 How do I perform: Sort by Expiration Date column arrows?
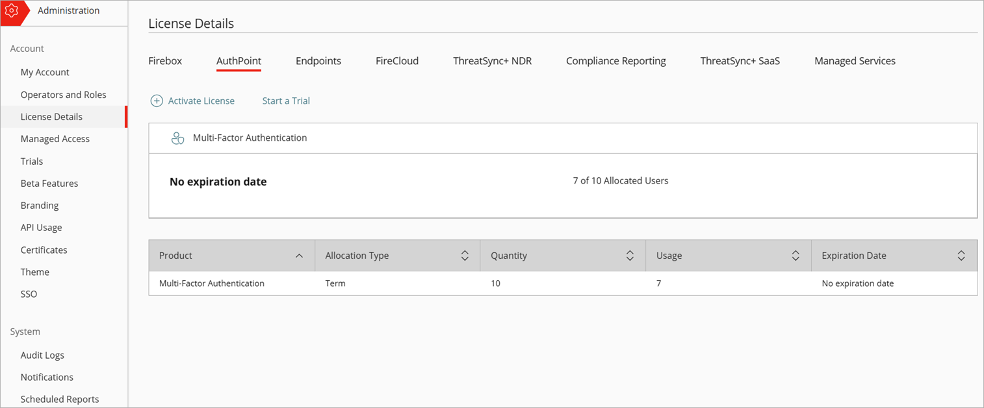(x=961, y=256)
